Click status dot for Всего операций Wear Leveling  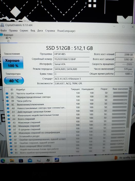11,146
